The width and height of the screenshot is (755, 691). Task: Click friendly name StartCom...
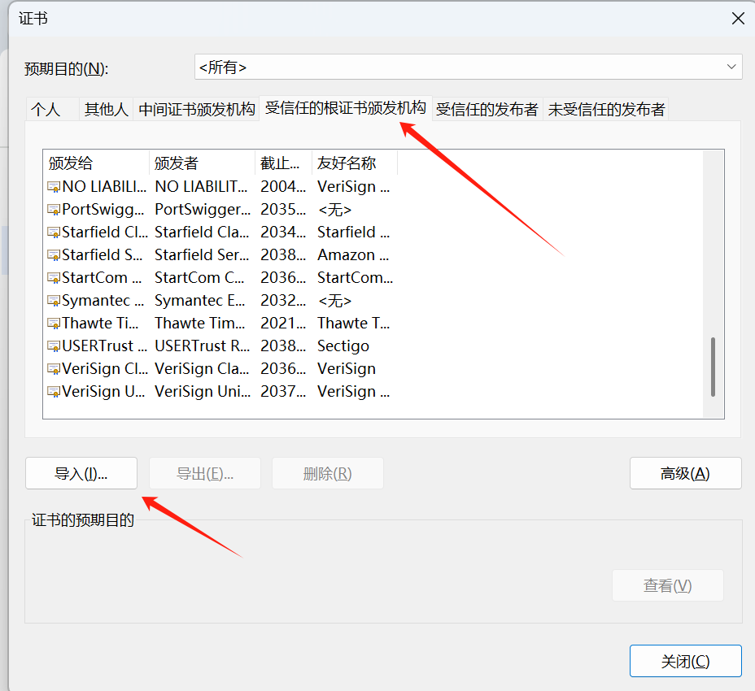point(356,278)
